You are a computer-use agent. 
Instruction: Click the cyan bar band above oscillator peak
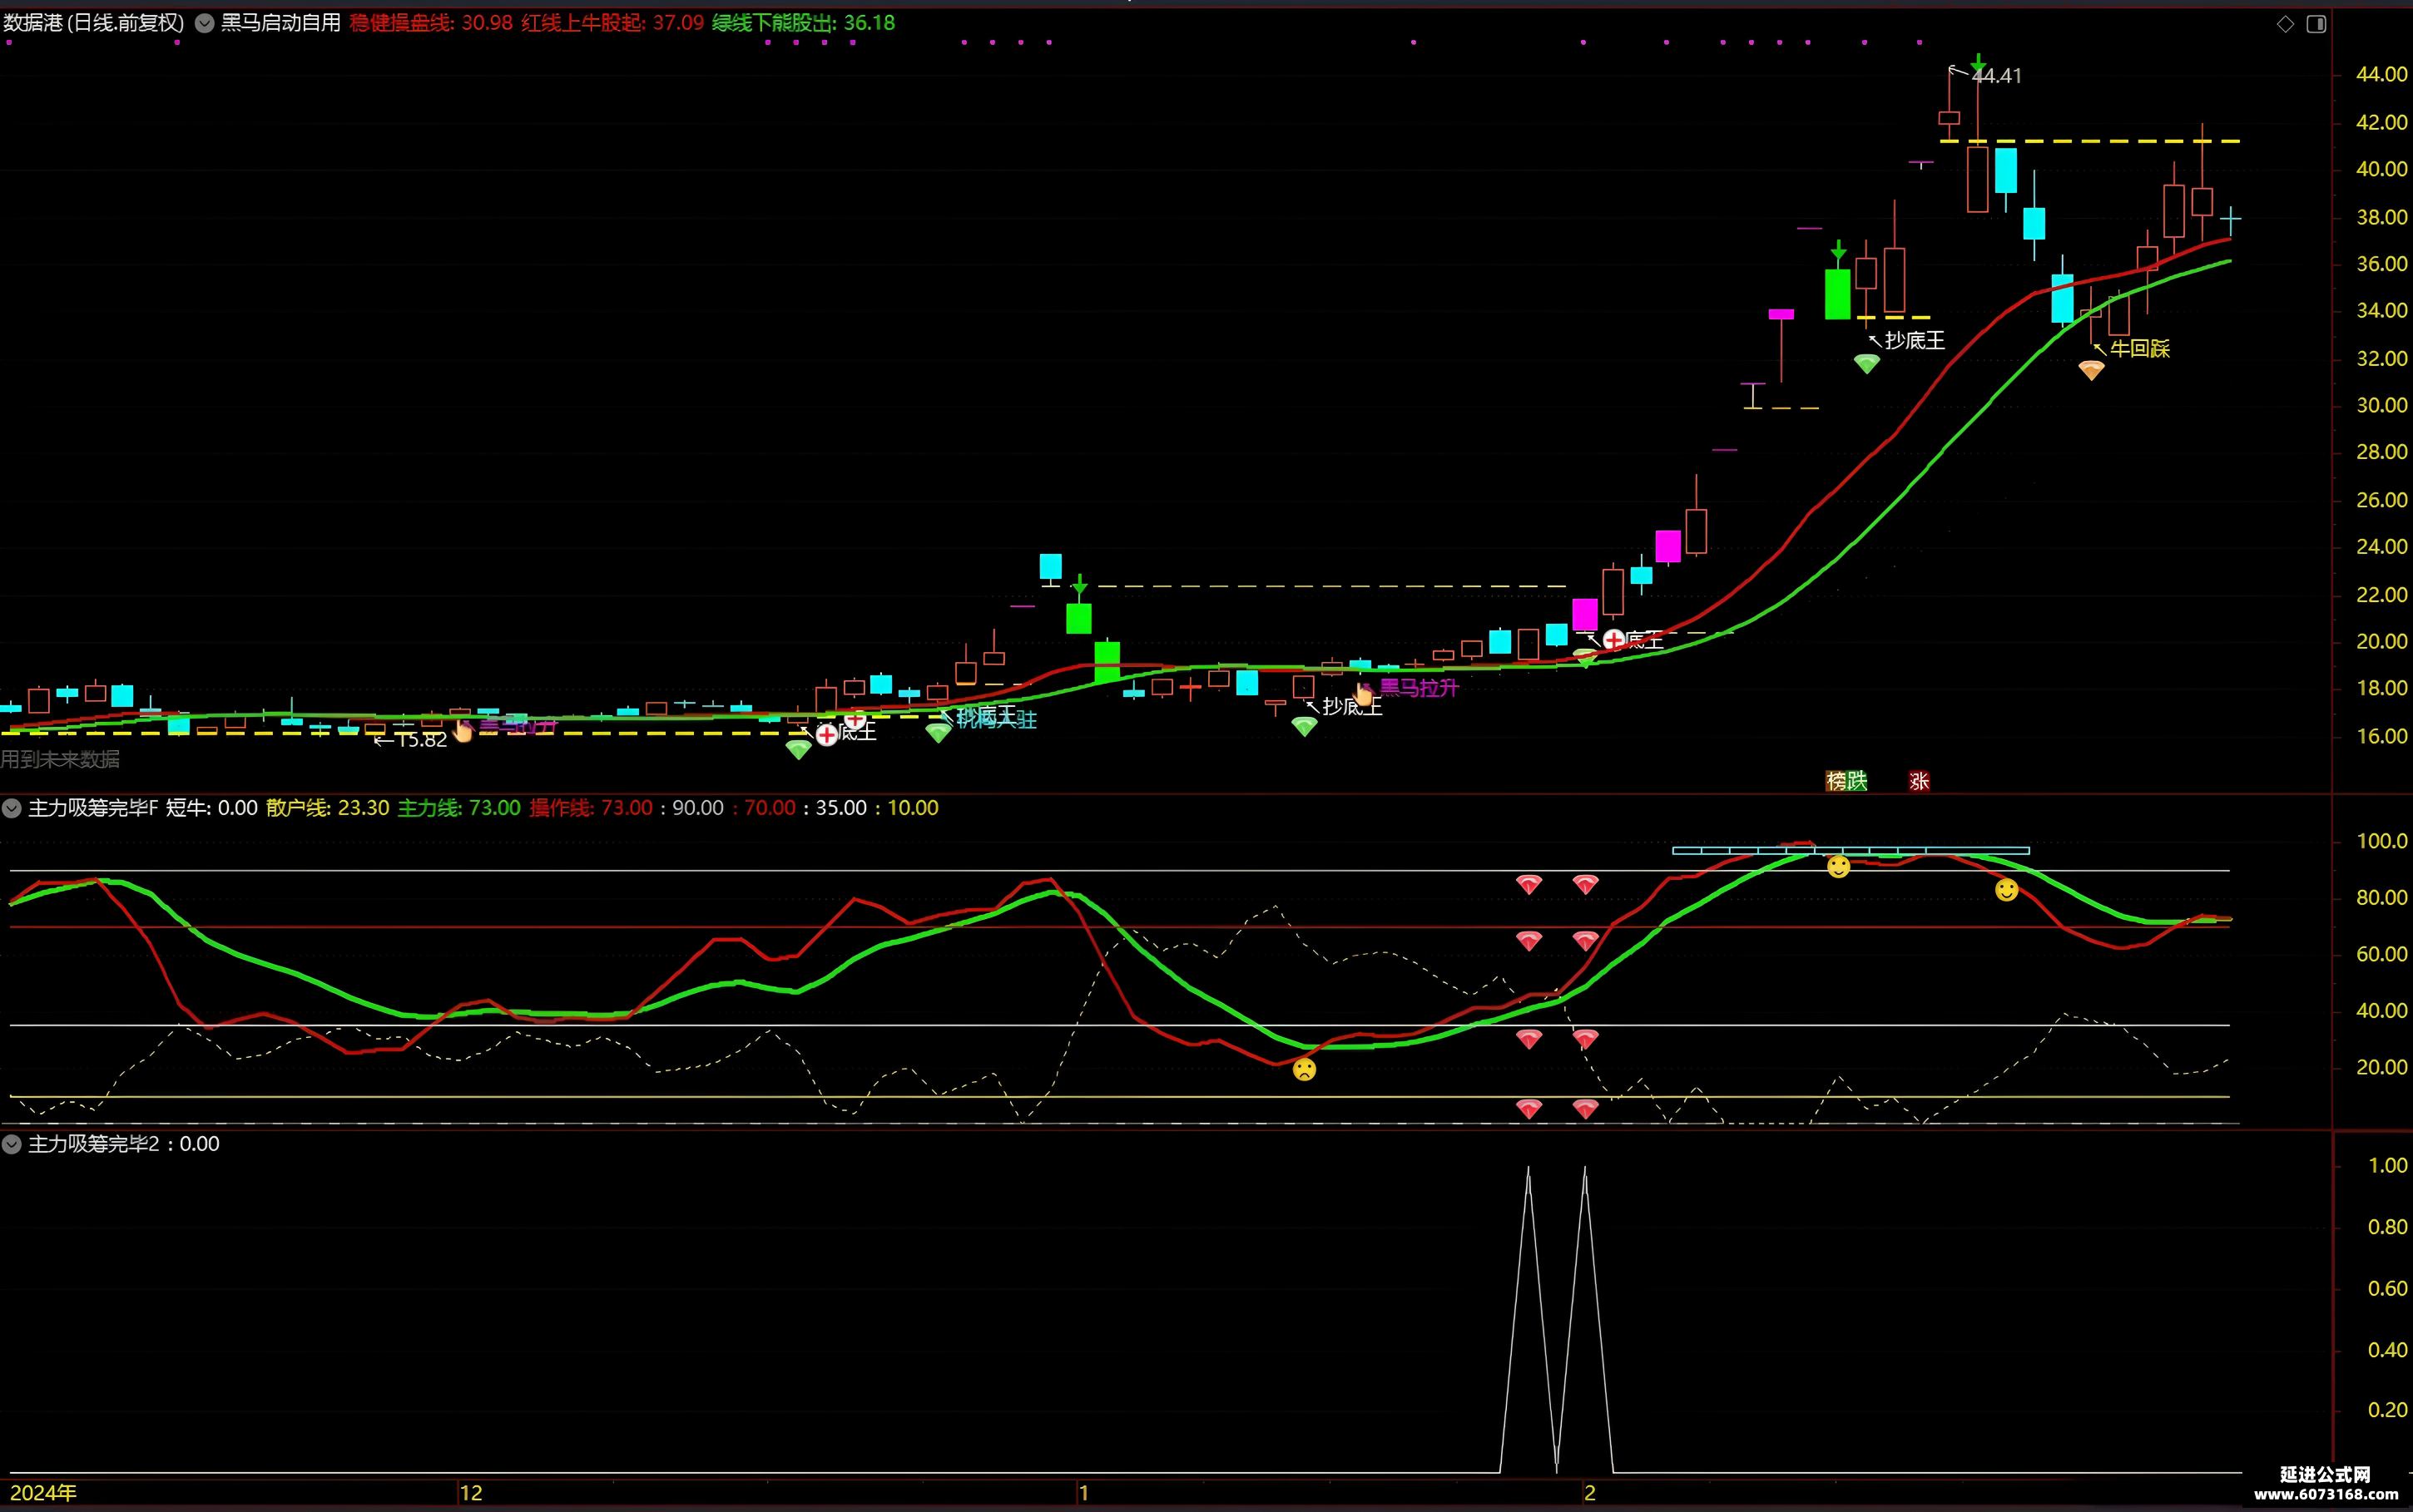1851,851
